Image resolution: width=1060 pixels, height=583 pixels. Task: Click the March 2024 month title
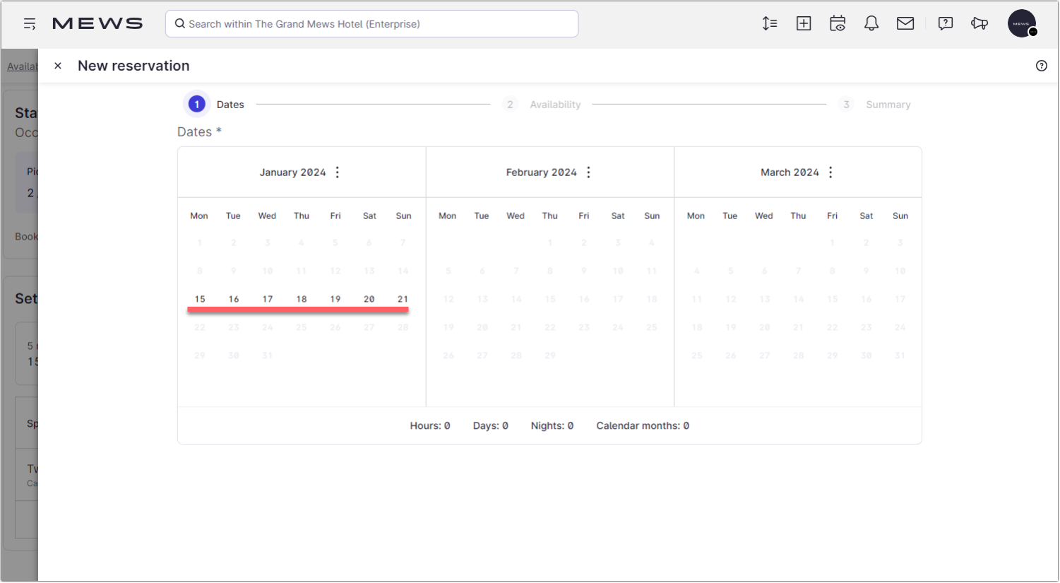coord(790,172)
